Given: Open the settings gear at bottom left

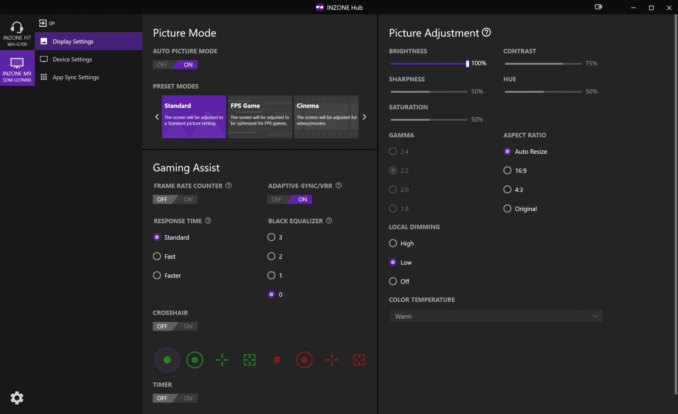Looking at the screenshot, I should point(17,398).
